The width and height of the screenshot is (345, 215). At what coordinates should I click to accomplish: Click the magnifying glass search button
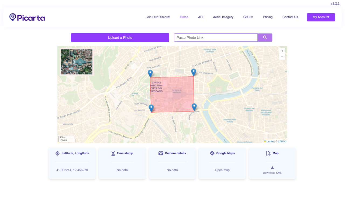tap(265, 38)
